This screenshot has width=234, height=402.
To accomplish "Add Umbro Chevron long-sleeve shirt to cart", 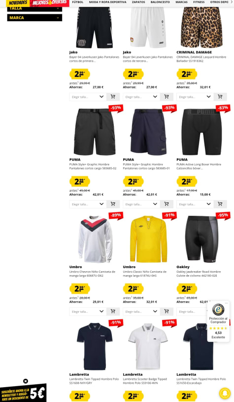I will click(113, 312).
